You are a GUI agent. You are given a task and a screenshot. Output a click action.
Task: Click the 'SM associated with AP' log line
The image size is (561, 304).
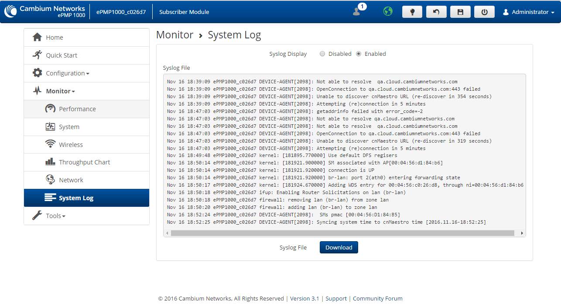(305, 163)
